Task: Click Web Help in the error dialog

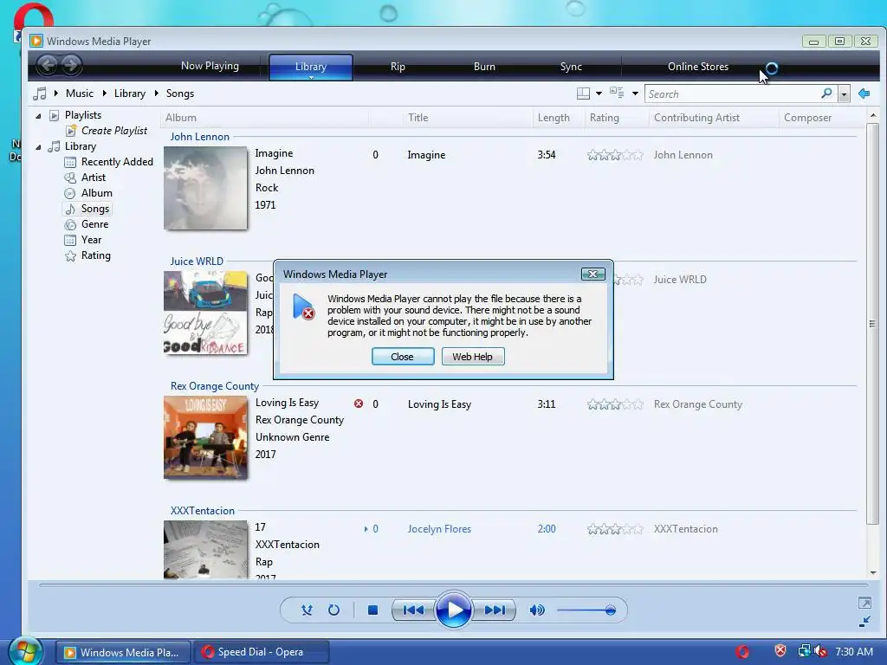Action: tap(473, 356)
